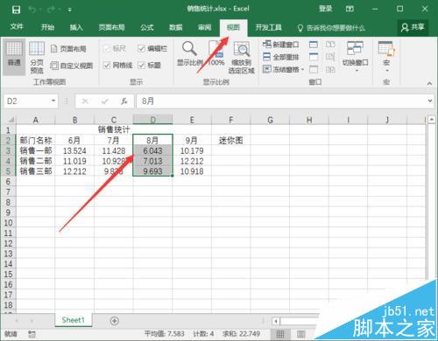This screenshot has height=341, width=438.
Task: Click horizontal scrollbar left arrow
Action: 276,322
